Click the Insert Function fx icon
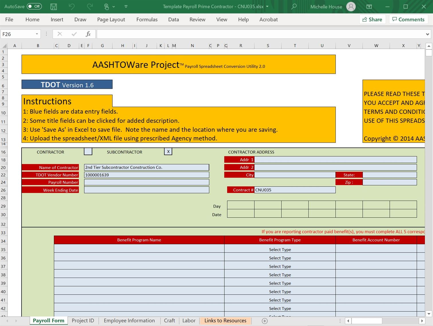Screen dimensions: 433x326 (x=88, y=34)
